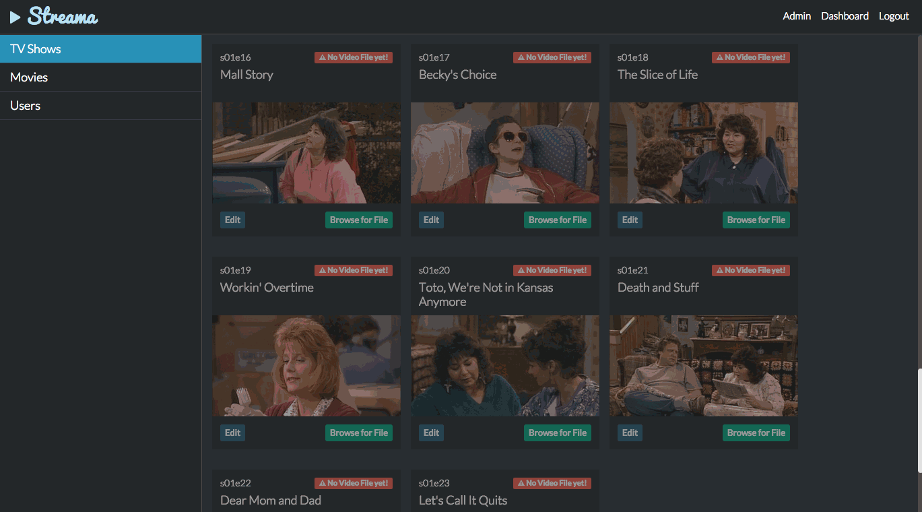922x512 pixels.
Task: Click the vertical page scrollbar
Action: tap(919, 421)
